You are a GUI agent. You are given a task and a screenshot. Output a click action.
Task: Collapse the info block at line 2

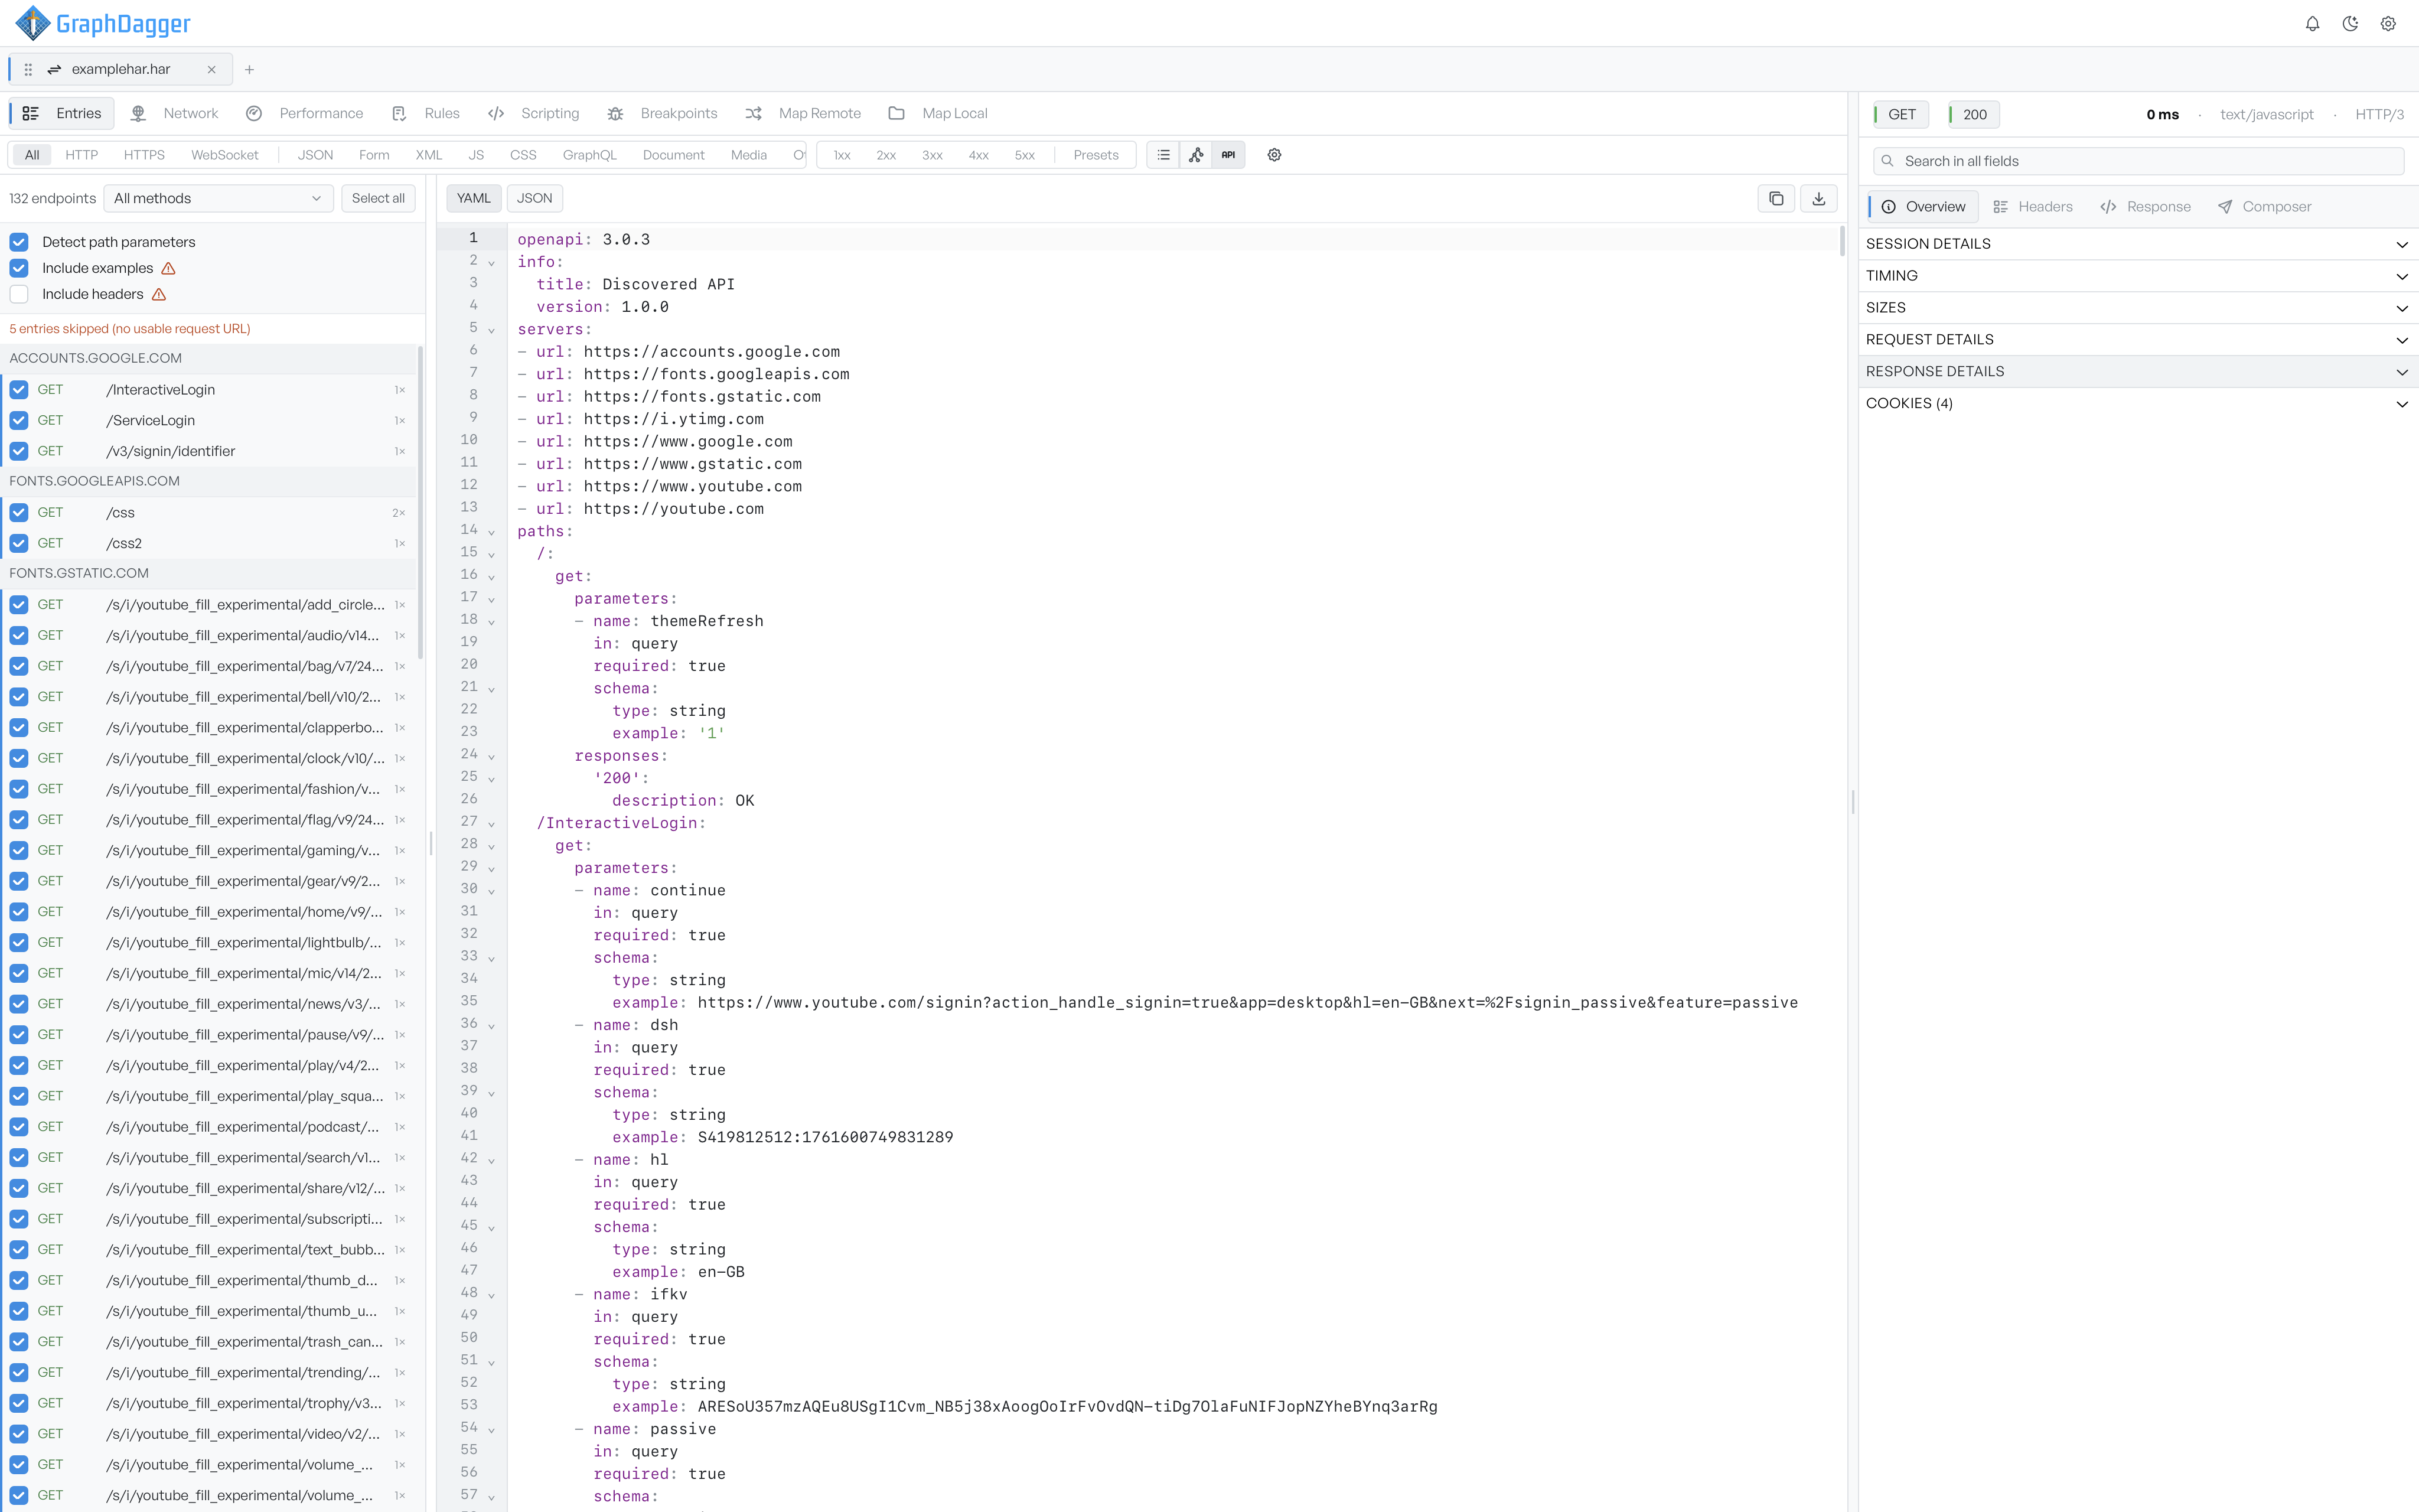click(492, 263)
